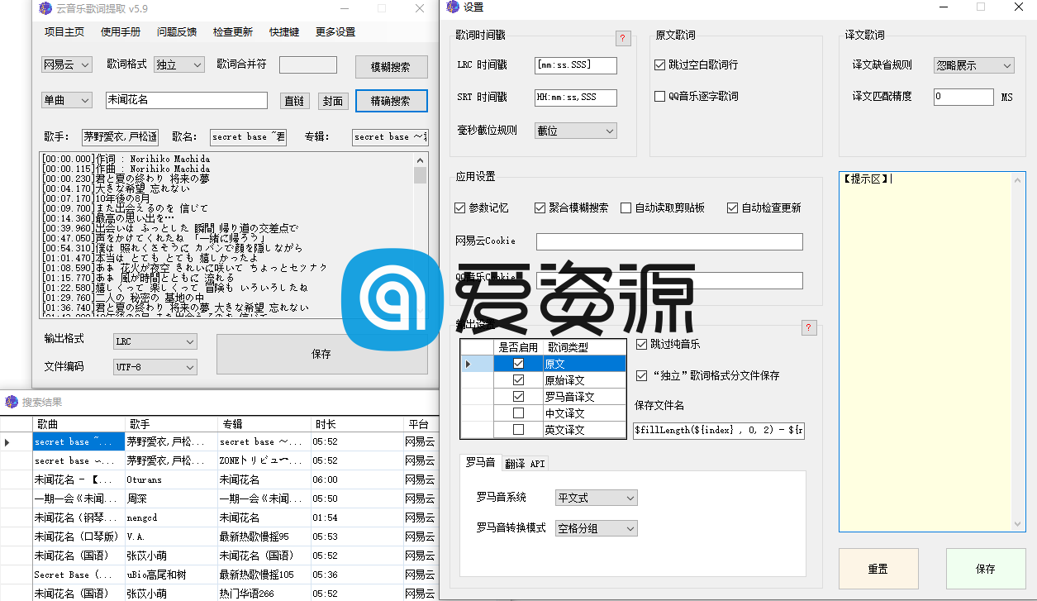The image size is (1037, 601).
Task: Click the 重置 button in the settings window
Action: pos(878,569)
